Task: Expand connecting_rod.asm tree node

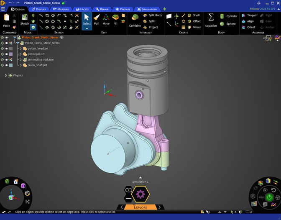Action: coord(20,60)
